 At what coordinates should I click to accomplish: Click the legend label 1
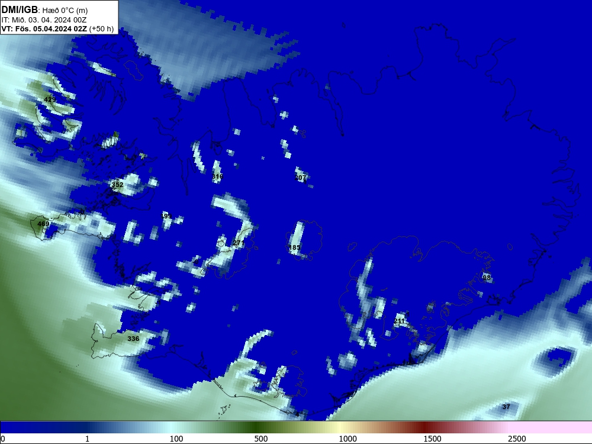(87, 439)
